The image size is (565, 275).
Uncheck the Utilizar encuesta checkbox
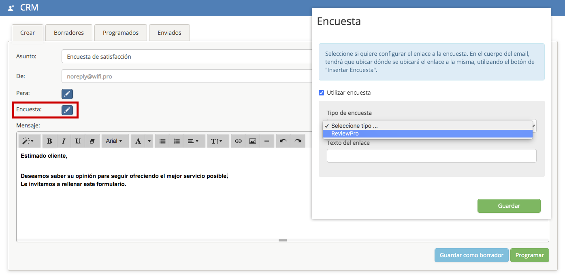pos(322,93)
